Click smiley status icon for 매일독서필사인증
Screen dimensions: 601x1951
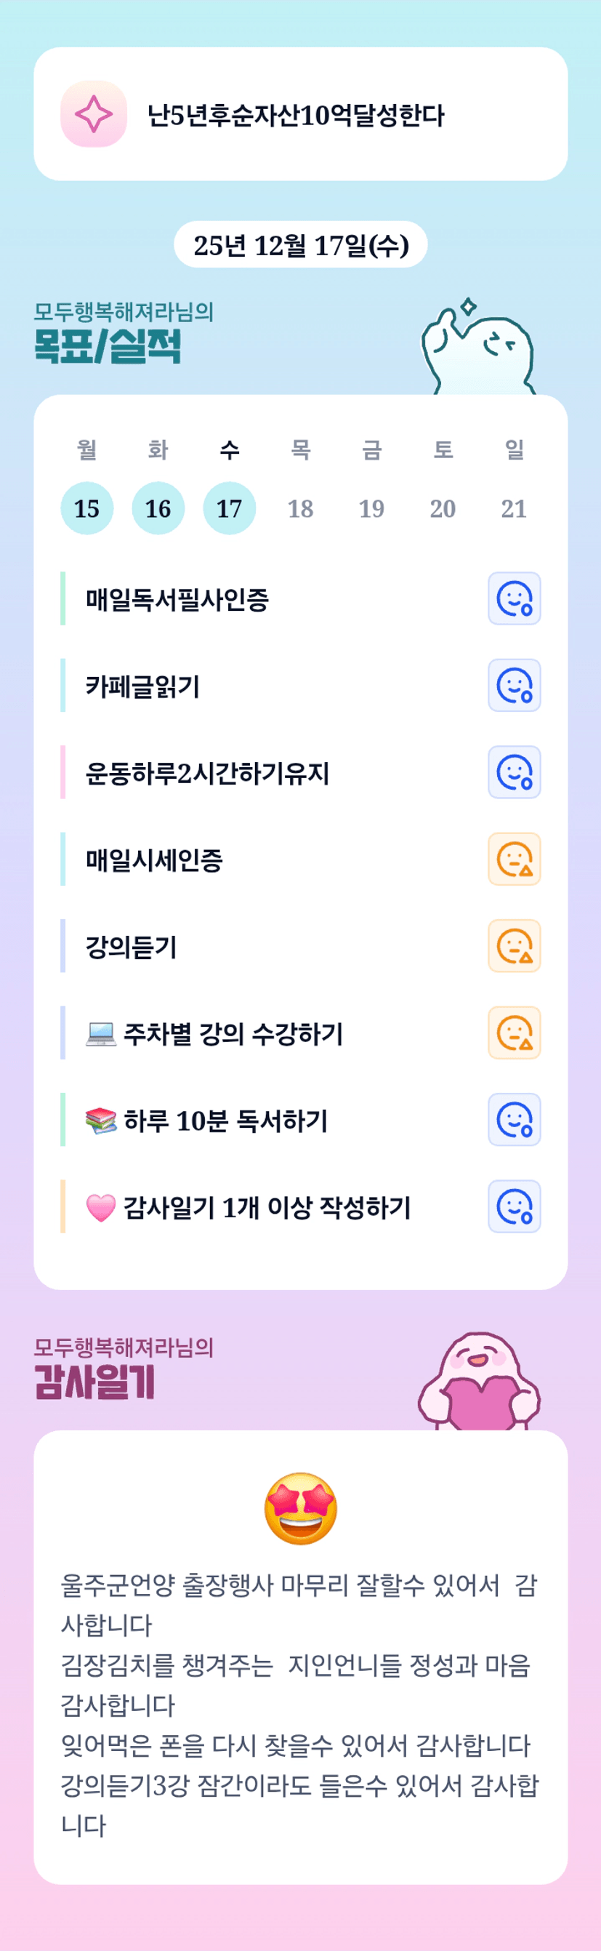(514, 598)
